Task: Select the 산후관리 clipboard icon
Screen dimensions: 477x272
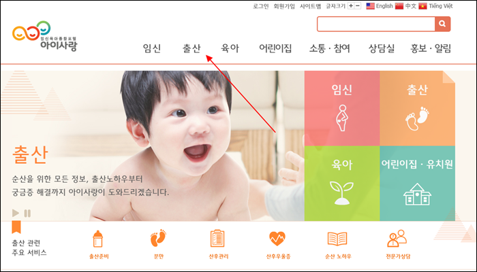Action: [x=217, y=238]
